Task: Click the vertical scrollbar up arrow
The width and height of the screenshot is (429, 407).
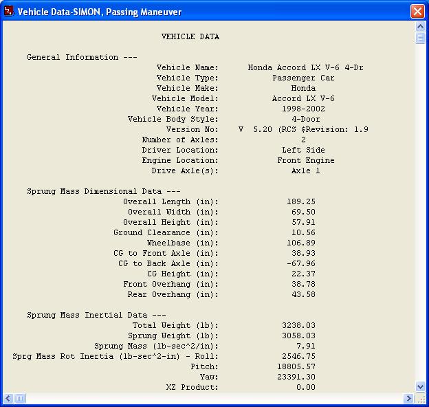Action: tap(420, 26)
